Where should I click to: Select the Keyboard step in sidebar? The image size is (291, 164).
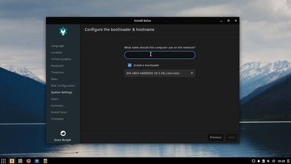coord(57,66)
